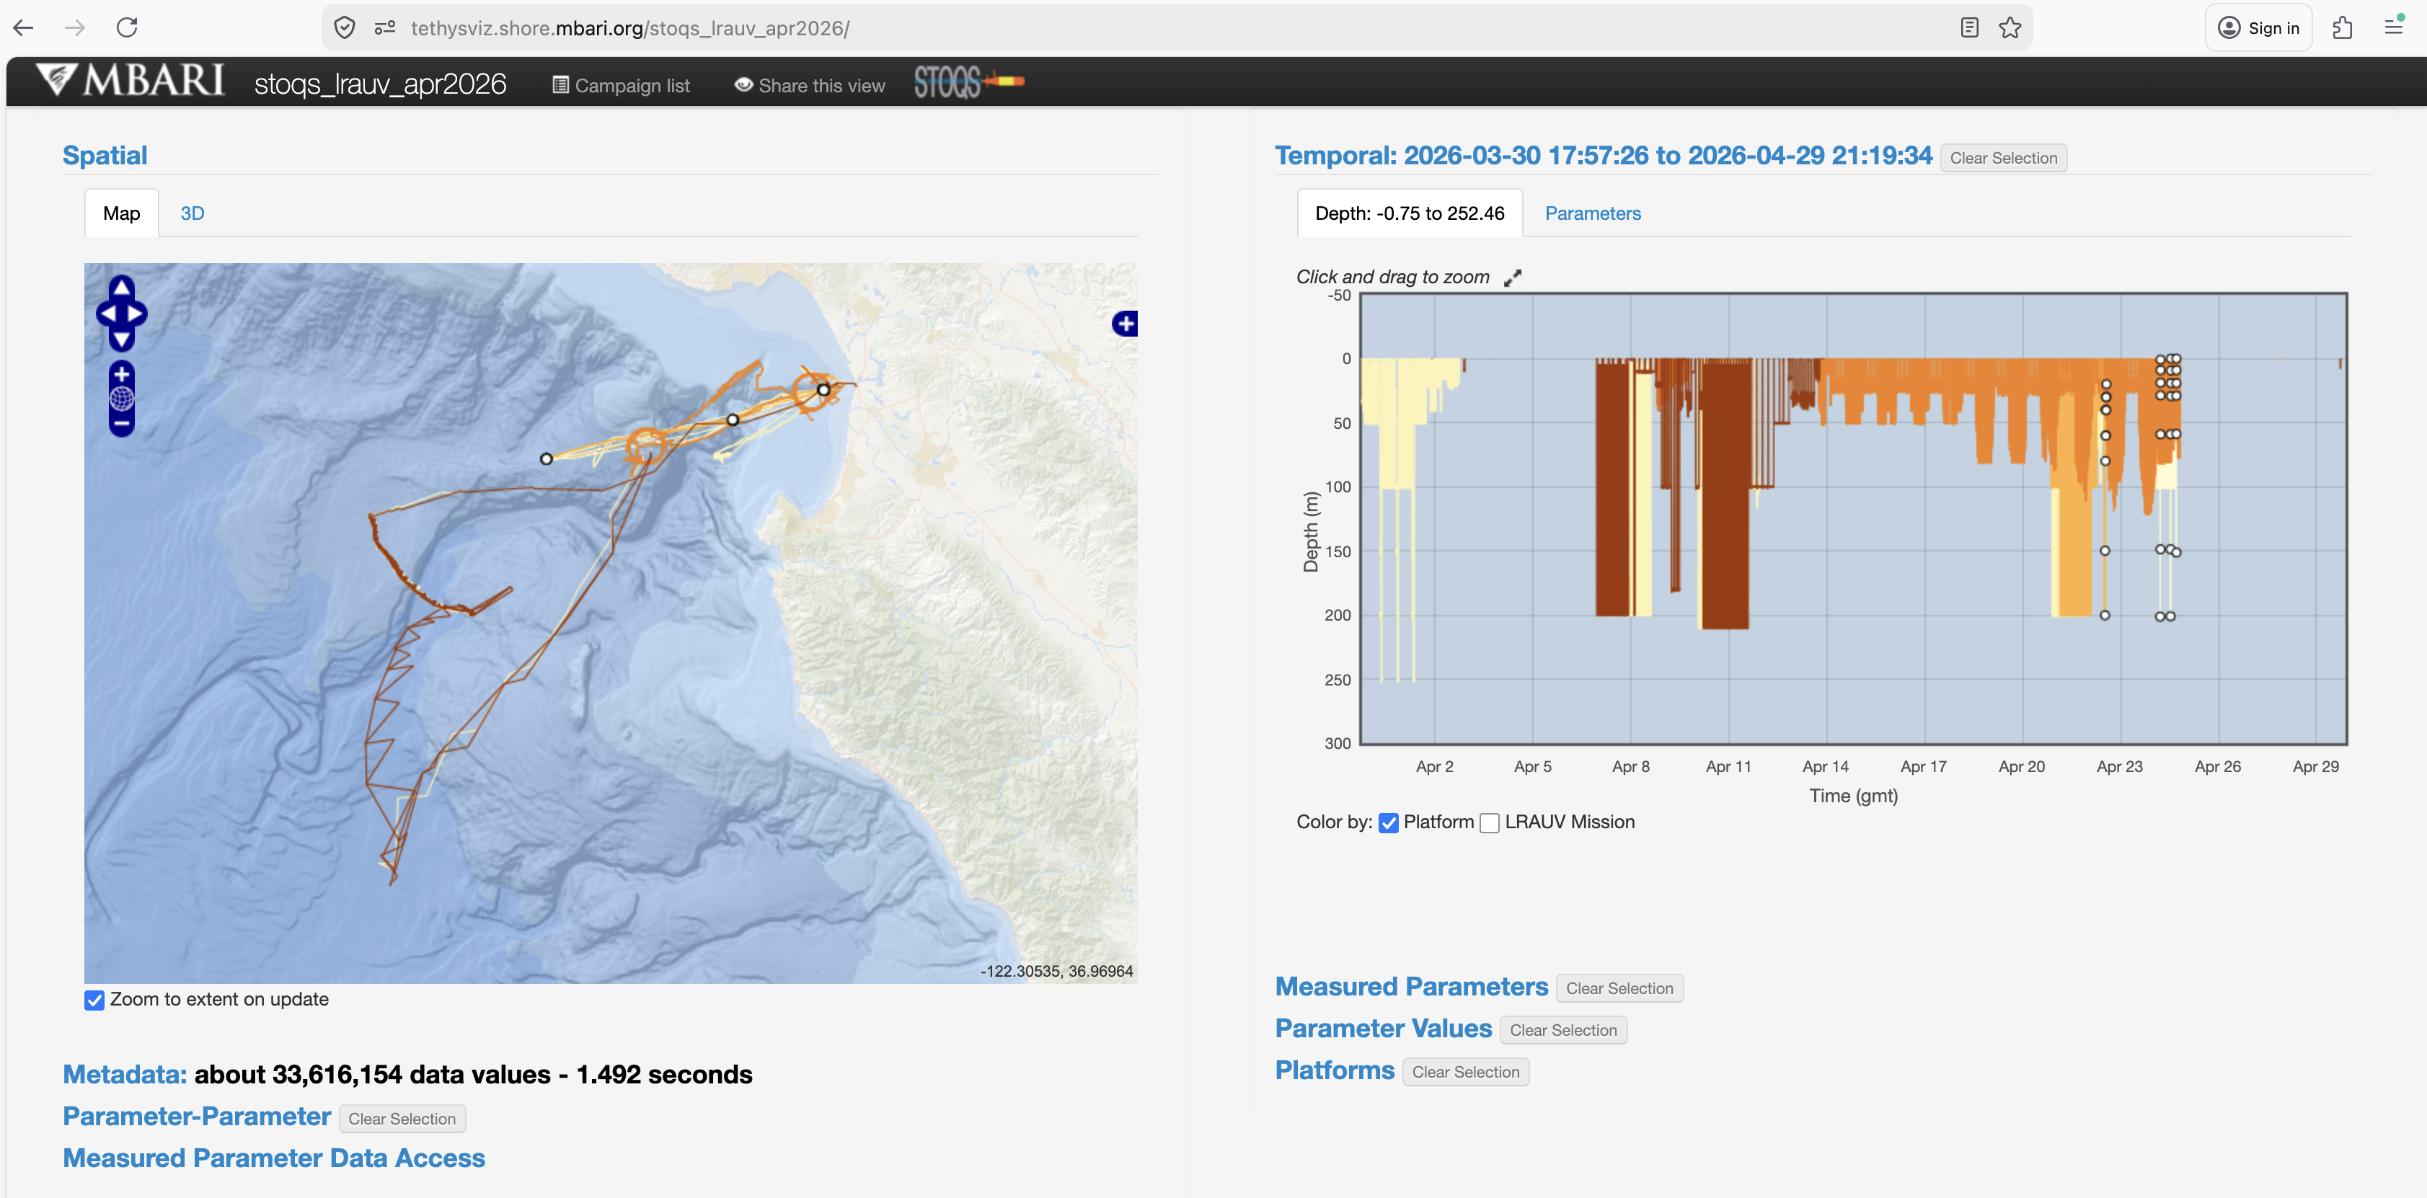Open the shield tracking protection icon
2427x1198 pixels.
pyautogui.click(x=345, y=28)
